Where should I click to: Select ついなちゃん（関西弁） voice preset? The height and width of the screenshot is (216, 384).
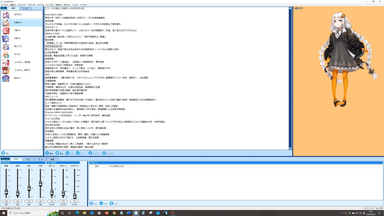(x=22, y=70)
